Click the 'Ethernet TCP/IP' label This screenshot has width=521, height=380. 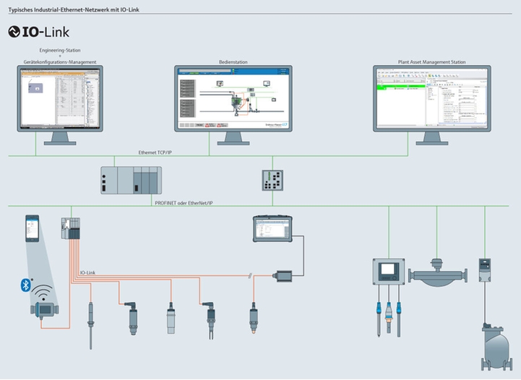pos(158,152)
